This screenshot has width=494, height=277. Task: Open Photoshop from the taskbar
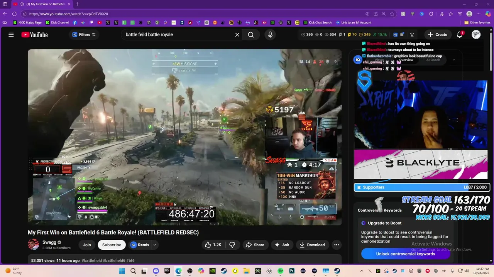(292, 271)
